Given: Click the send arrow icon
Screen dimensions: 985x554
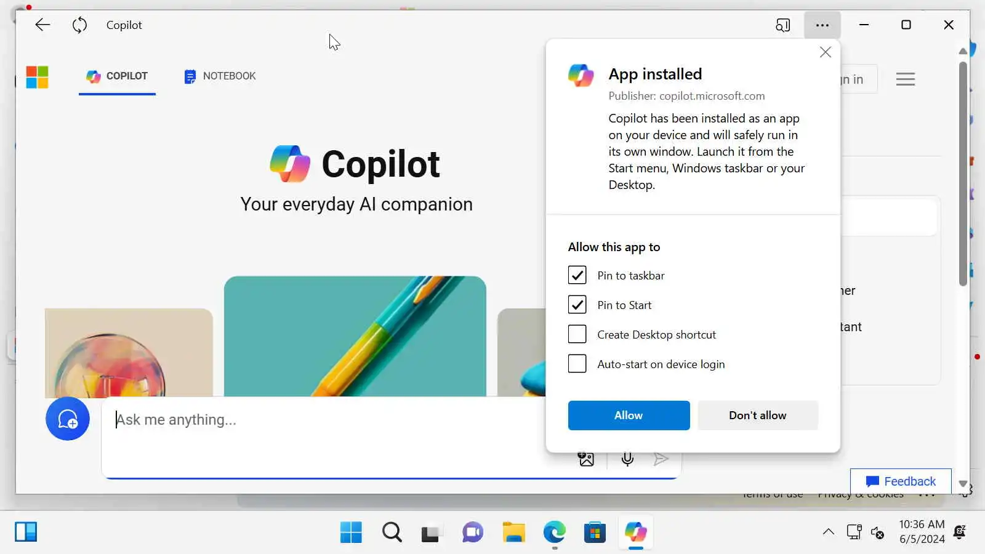Looking at the screenshot, I should click(661, 459).
